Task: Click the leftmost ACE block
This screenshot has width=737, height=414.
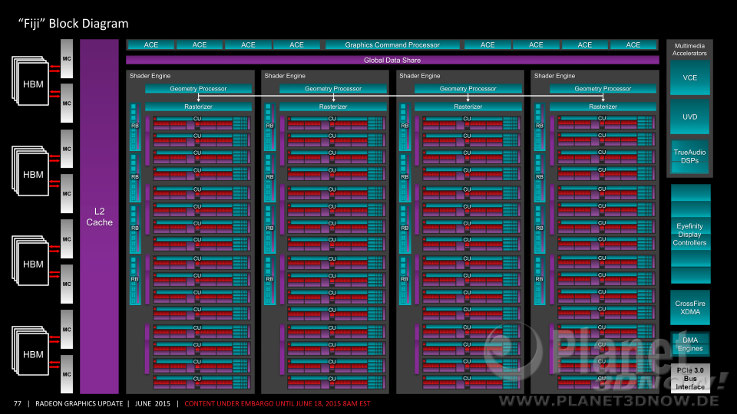Action: click(151, 44)
